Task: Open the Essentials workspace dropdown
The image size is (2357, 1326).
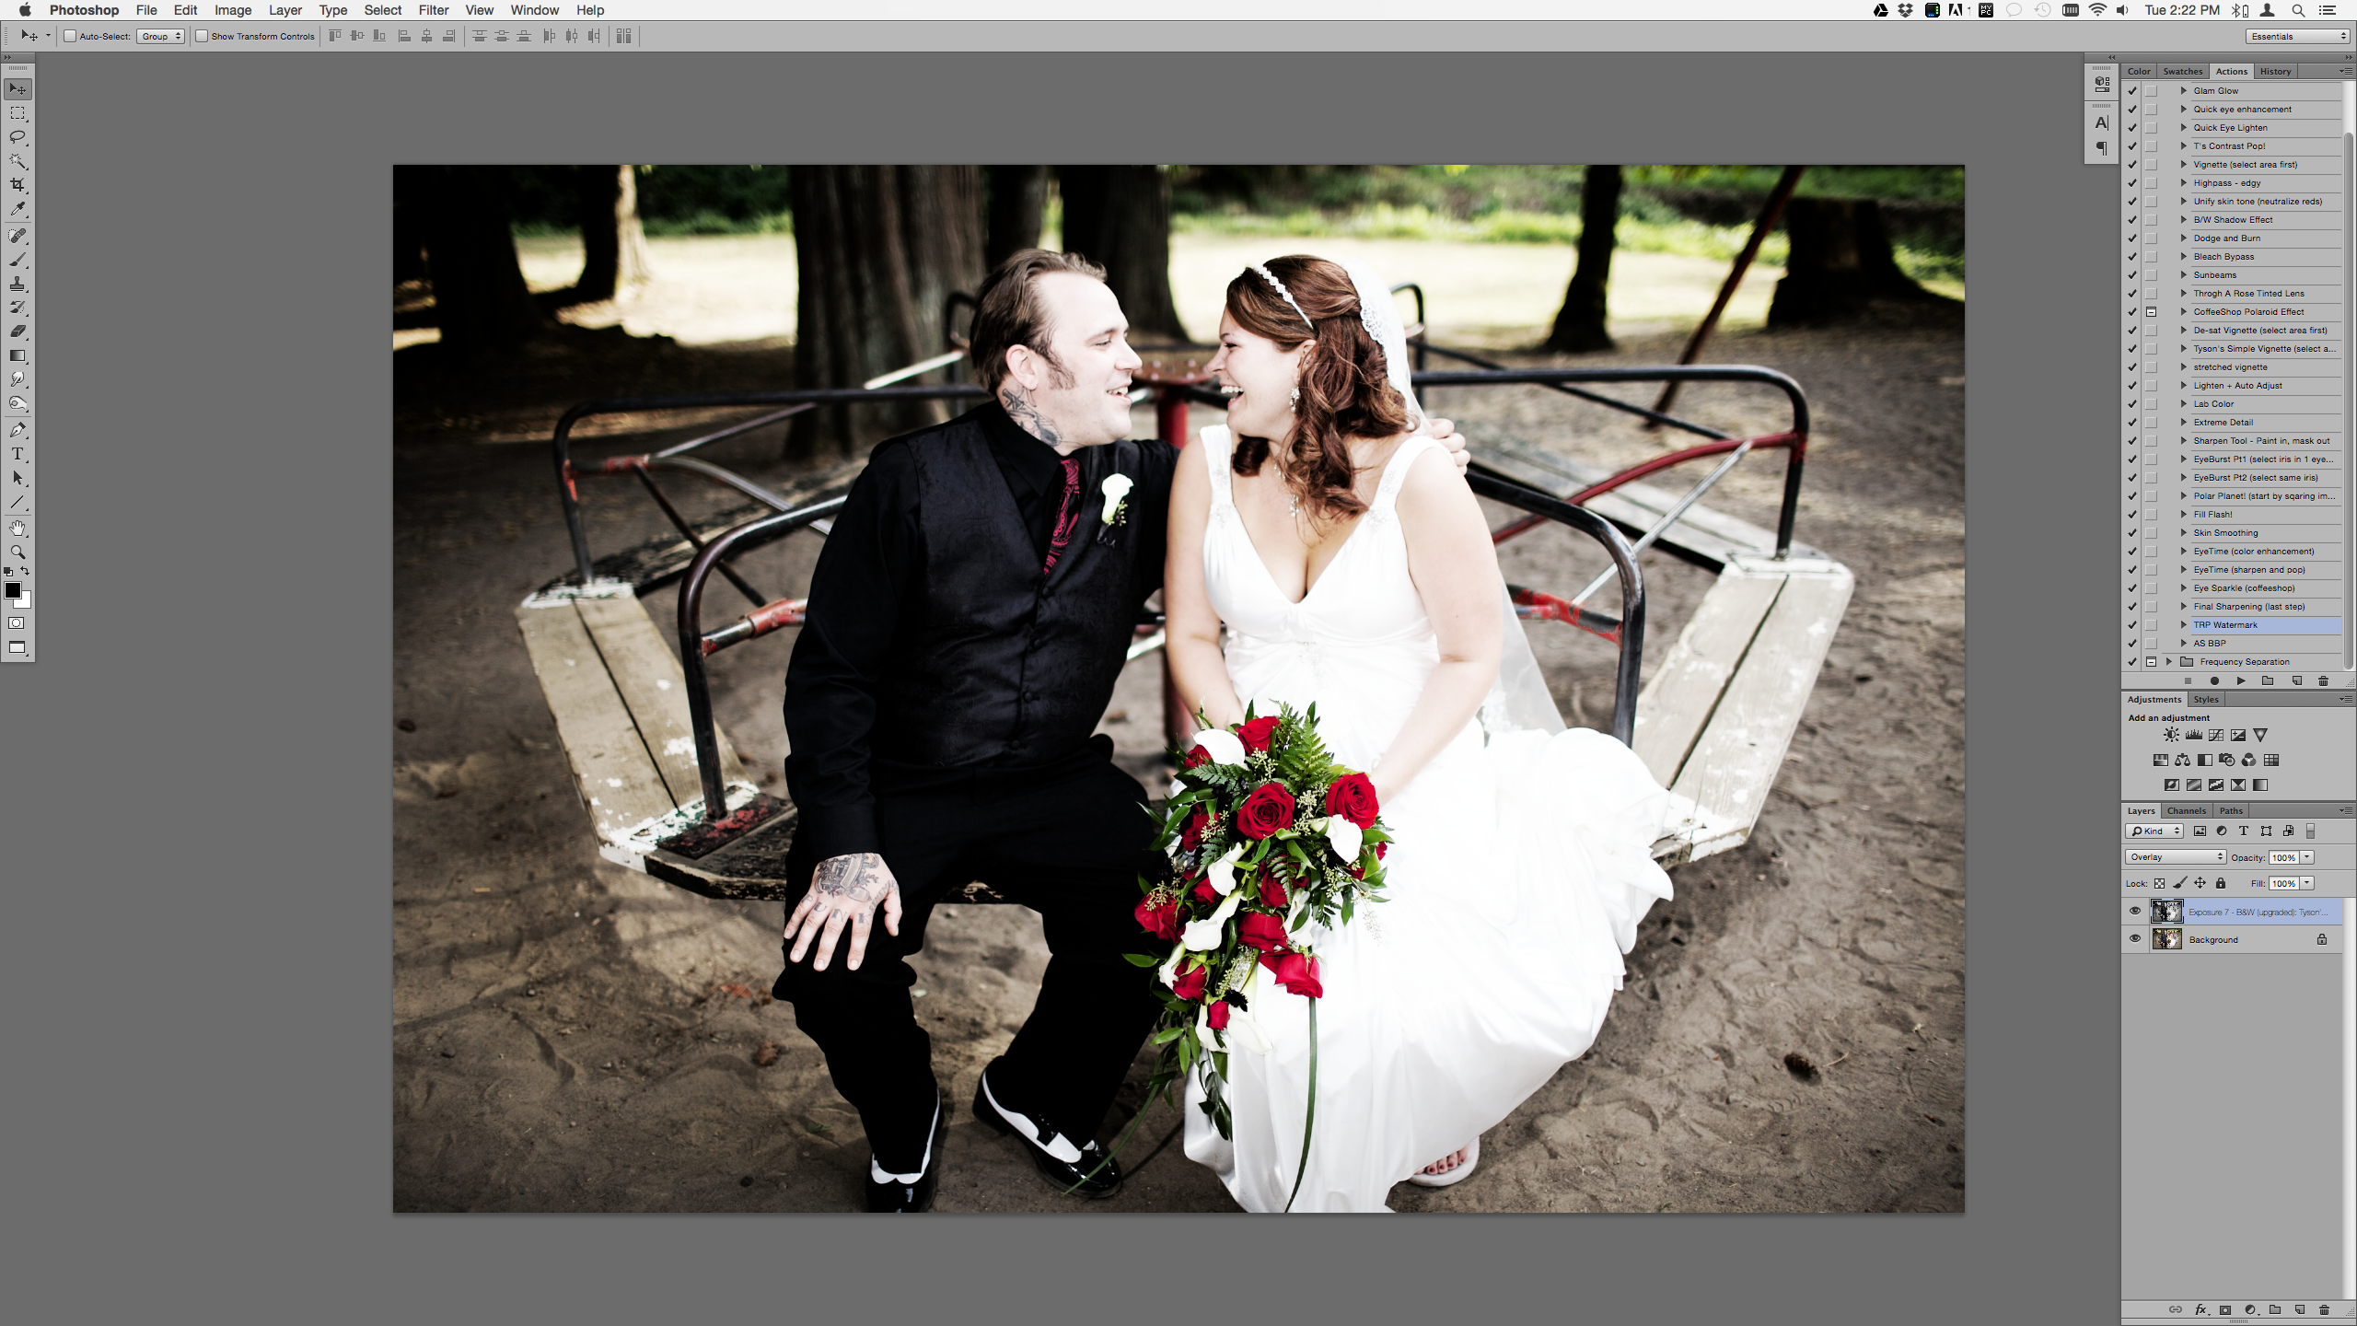Action: click(2298, 37)
